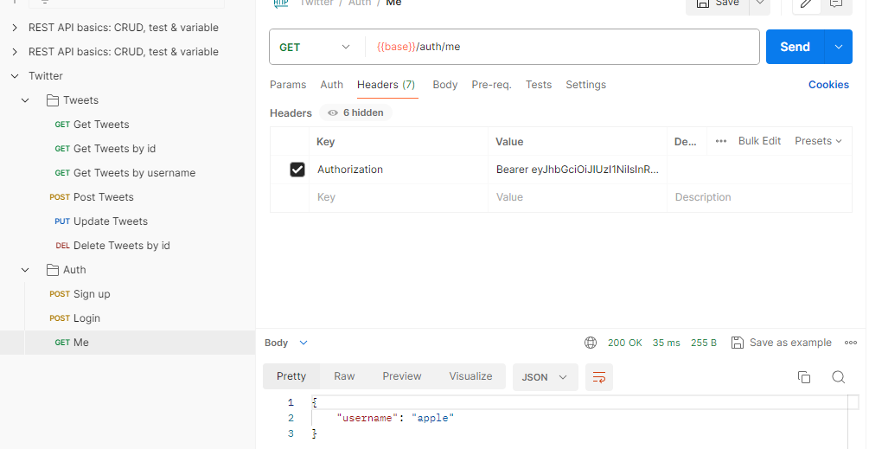Viewport: 869px width, 449px height.
Task: Open the Send button arrow dropdown
Action: pos(839,47)
